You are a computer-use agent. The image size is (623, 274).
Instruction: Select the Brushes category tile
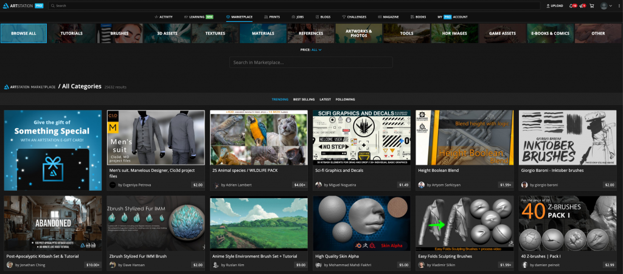[119, 33]
